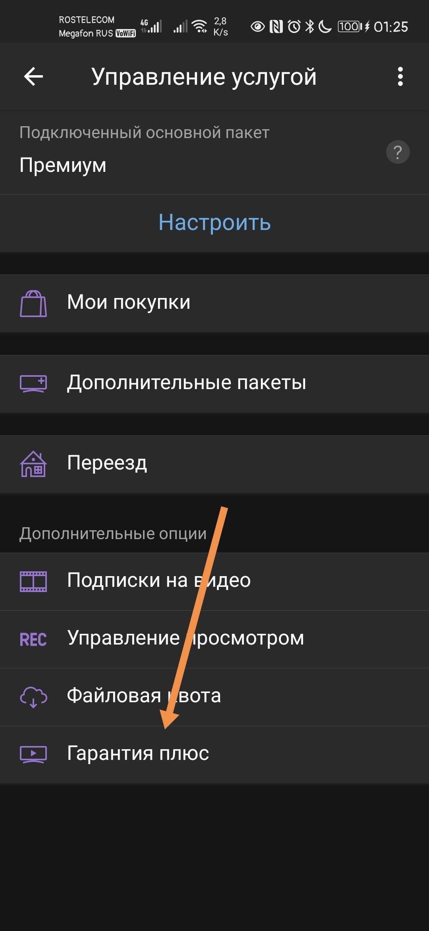The width and height of the screenshot is (429, 931).
Task: Open Гарантия плюс option
Action: point(214,755)
